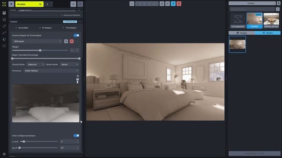
Task: Collapse the Control section chevron
Action: [80, 22]
